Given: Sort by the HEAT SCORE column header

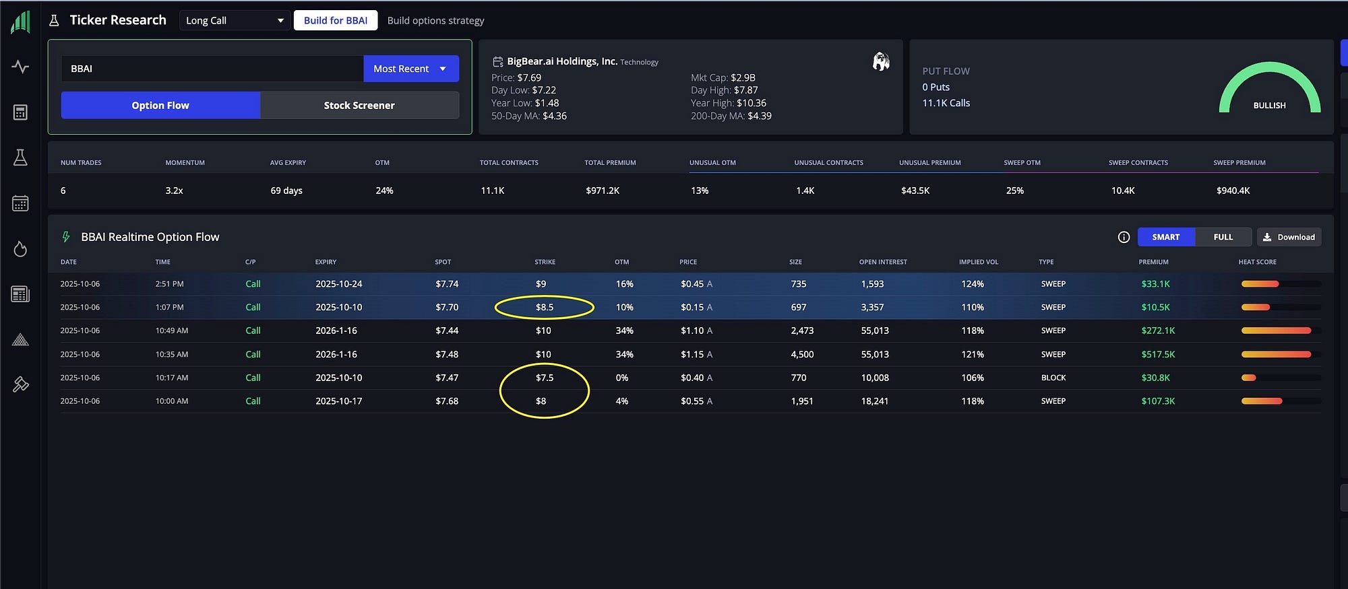Looking at the screenshot, I should pos(1258,262).
